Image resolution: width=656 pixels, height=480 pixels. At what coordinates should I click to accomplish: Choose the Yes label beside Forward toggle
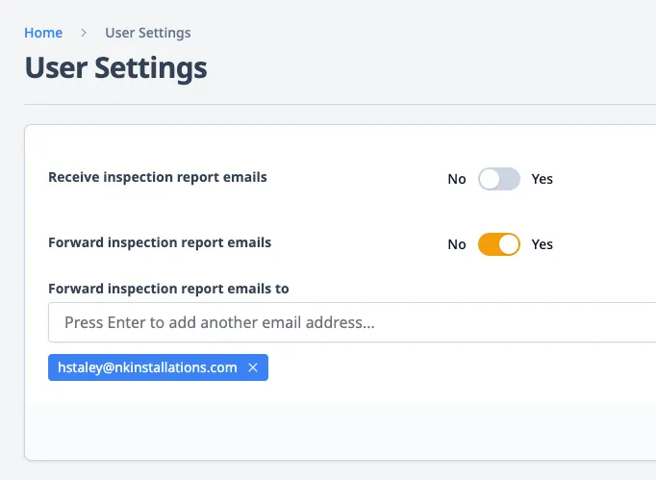point(542,244)
